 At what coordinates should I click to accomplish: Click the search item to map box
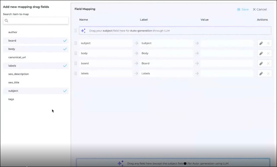click(x=36, y=21)
